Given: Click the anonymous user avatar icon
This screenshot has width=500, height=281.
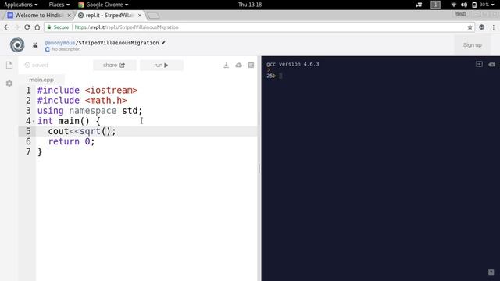Looking at the screenshot, I should [x=35, y=45].
